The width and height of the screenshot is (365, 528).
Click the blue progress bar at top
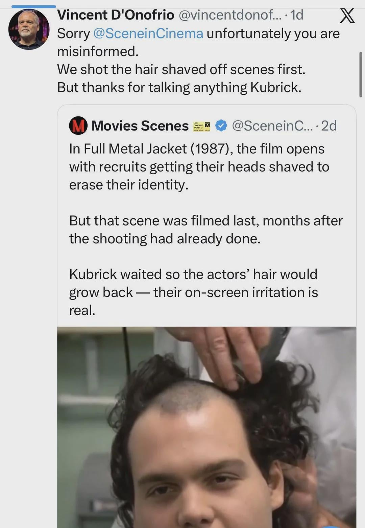(33, 6)
